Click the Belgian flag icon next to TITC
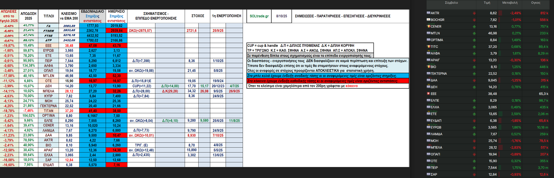 (x=428, y=46)
